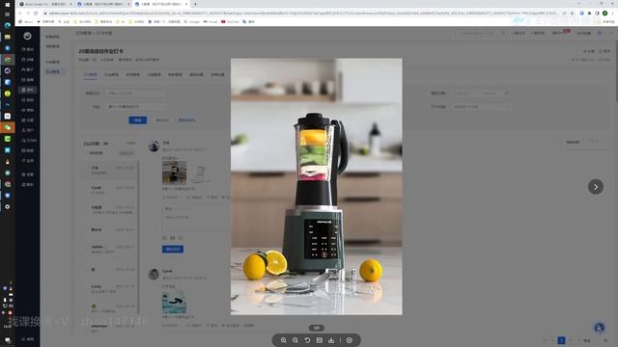618x347 pixels.
Task: Zoom out with the viewer magnifier-minus icon
Action: 295,340
